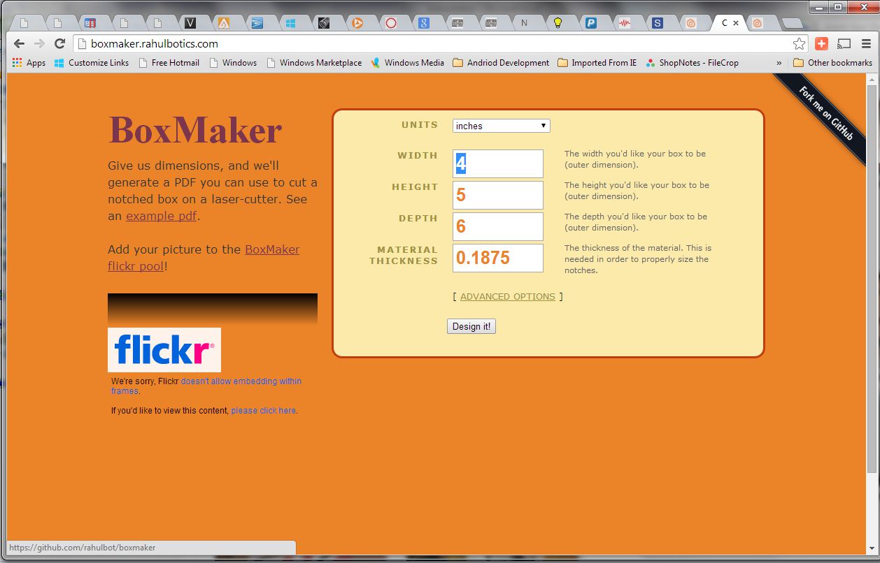Open the Windows bookmark
880x563 pixels.
pos(233,63)
